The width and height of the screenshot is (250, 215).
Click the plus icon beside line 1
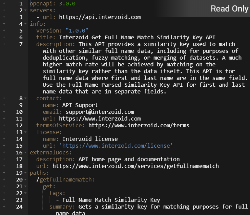[x=4, y=3]
